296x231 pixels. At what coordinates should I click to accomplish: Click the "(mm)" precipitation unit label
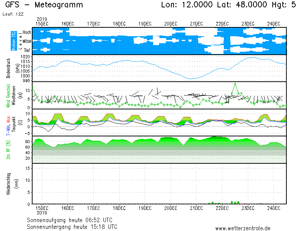click(x=17, y=184)
